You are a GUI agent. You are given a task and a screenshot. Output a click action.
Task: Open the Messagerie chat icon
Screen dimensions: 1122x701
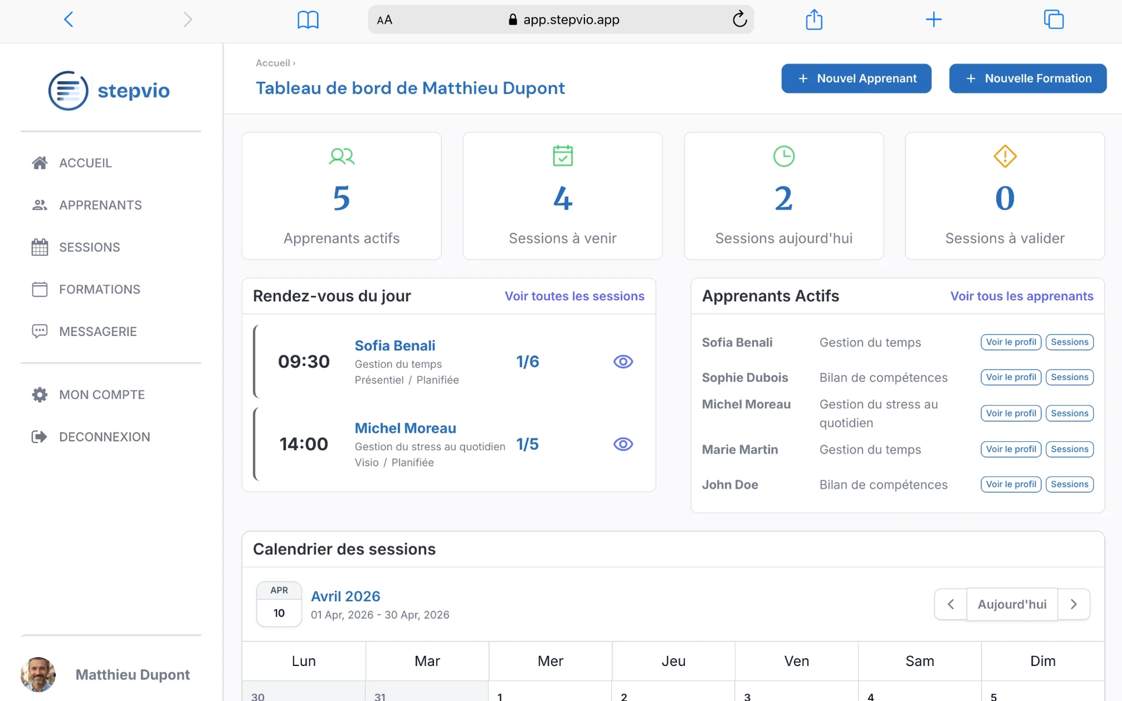pyautogui.click(x=40, y=331)
